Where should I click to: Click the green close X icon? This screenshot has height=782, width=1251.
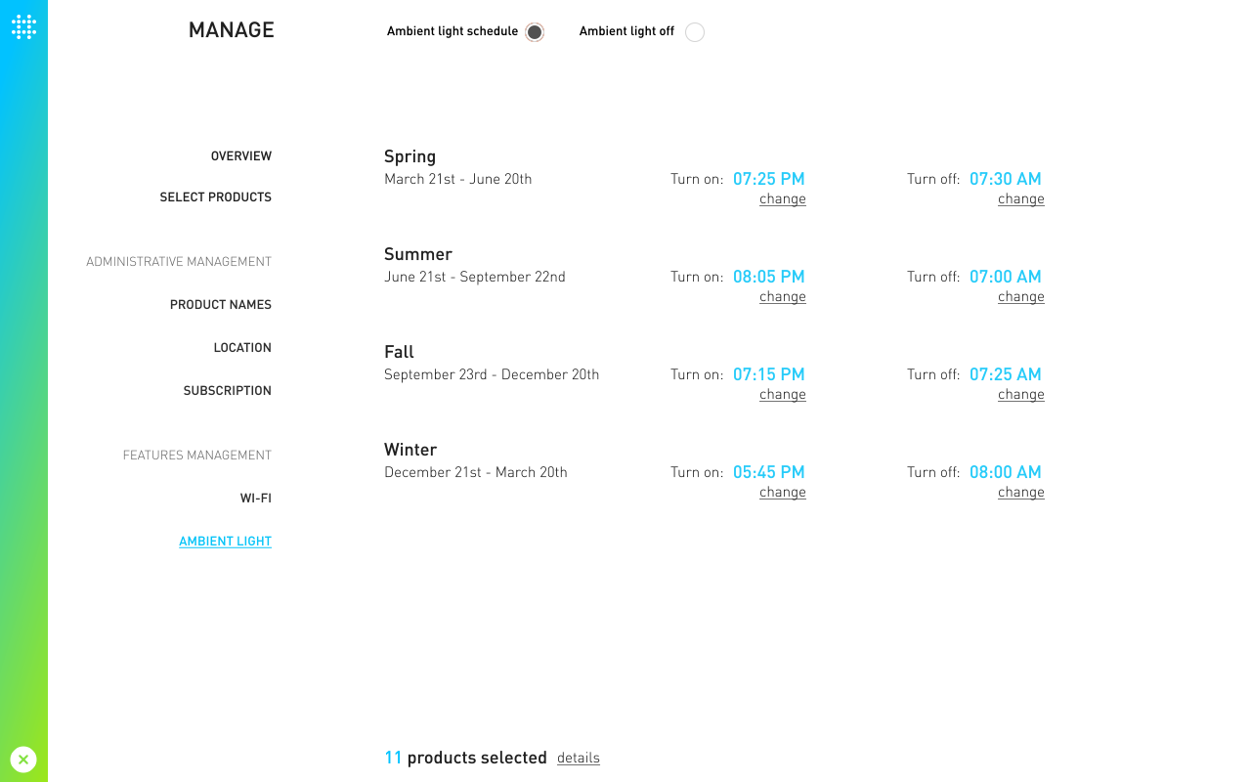(23, 759)
